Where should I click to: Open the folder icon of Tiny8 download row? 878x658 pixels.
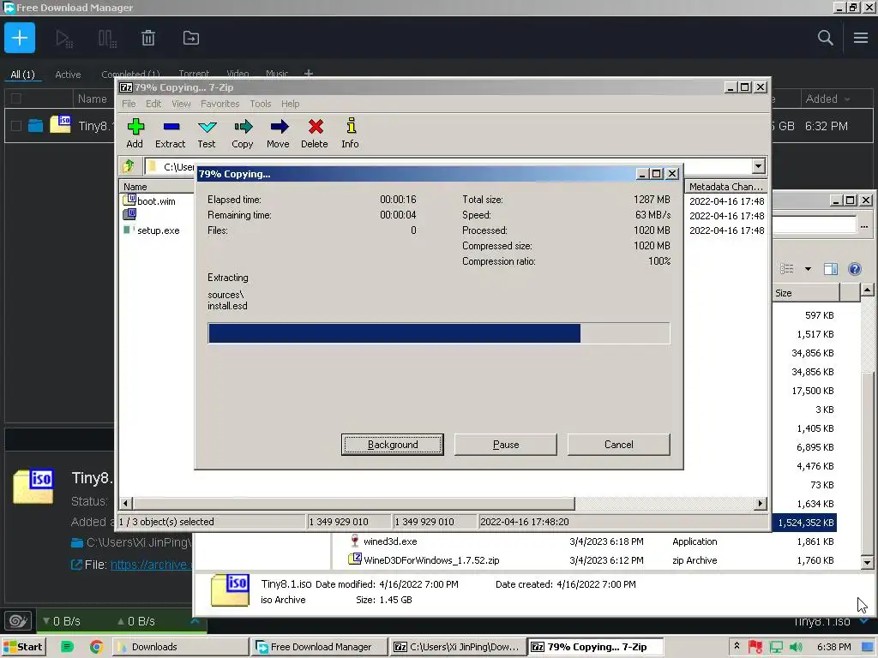[35, 125]
